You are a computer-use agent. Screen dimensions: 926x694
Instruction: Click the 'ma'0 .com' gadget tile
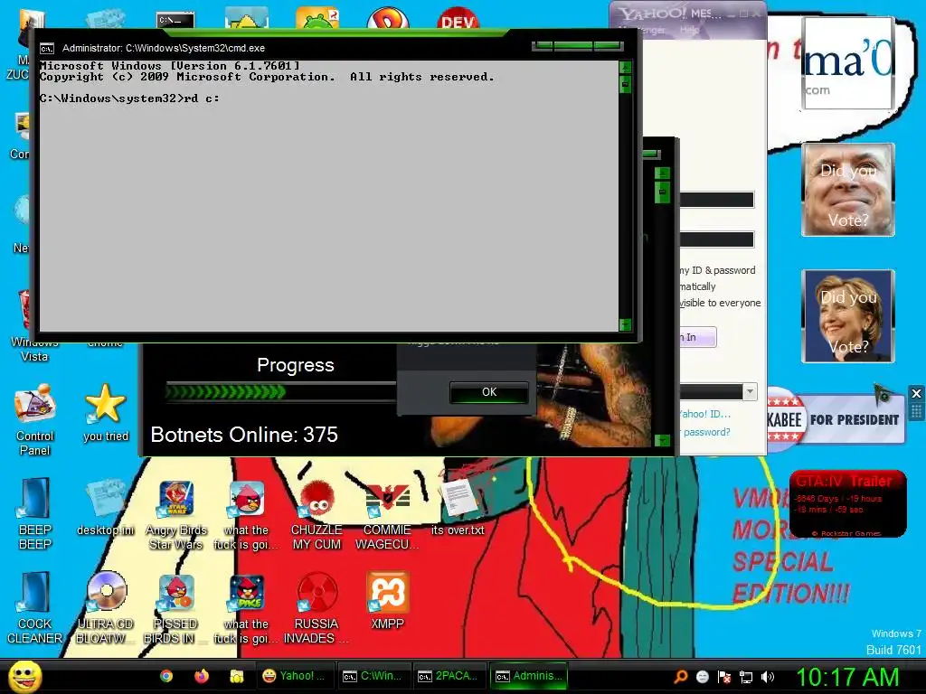coord(848,62)
